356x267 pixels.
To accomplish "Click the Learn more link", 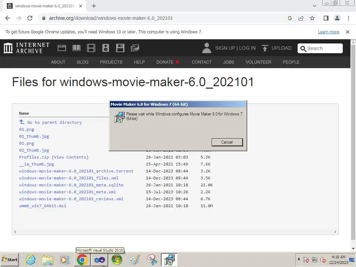I will tap(329, 32).
